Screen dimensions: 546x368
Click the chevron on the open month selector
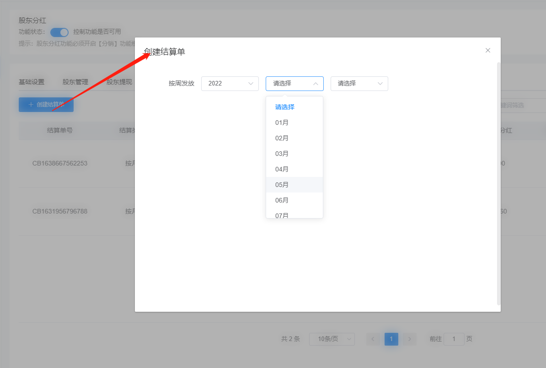(x=316, y=84)
